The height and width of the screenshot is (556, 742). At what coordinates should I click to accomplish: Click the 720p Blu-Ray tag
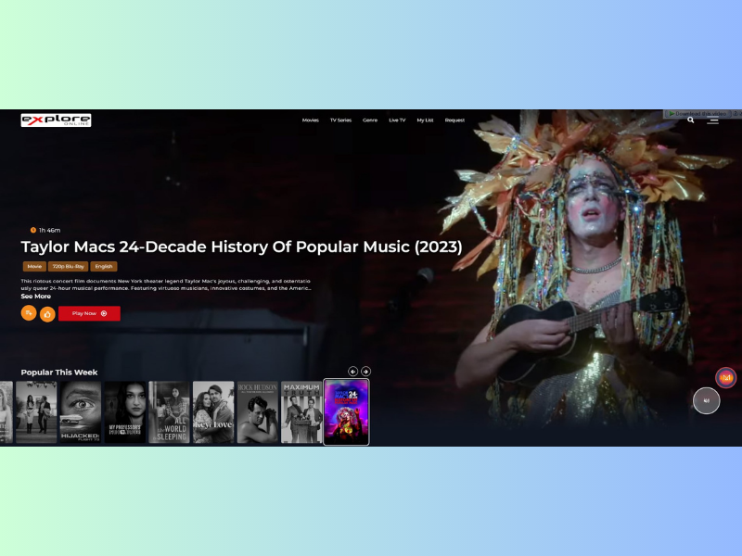click(x=68, y=266)
